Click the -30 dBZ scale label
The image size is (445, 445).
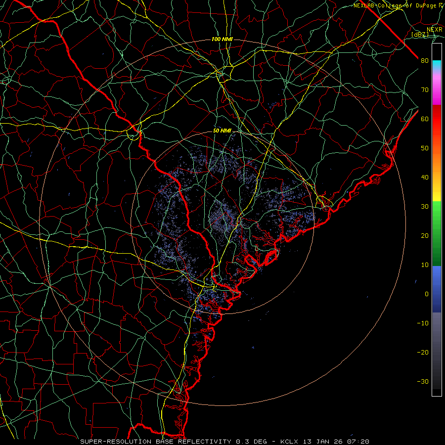coord(423,381)
